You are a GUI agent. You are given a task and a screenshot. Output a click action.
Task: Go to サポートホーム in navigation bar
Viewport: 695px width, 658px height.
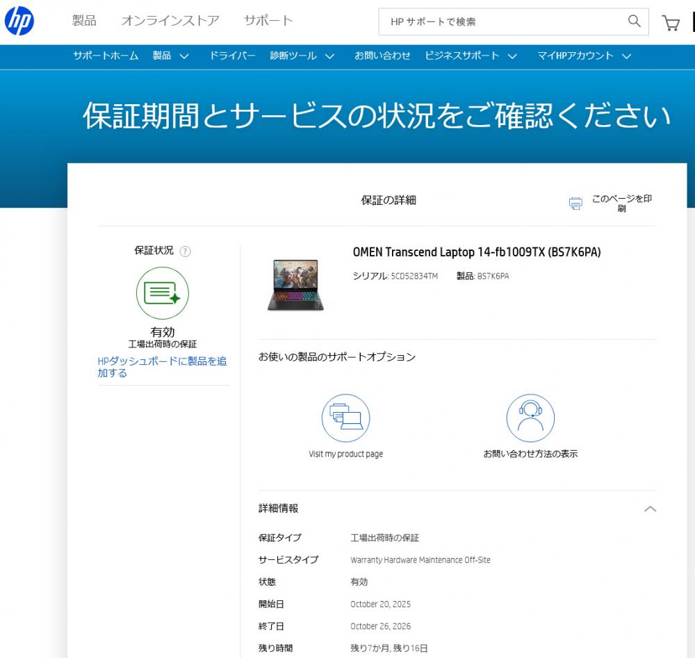(106, 56)
